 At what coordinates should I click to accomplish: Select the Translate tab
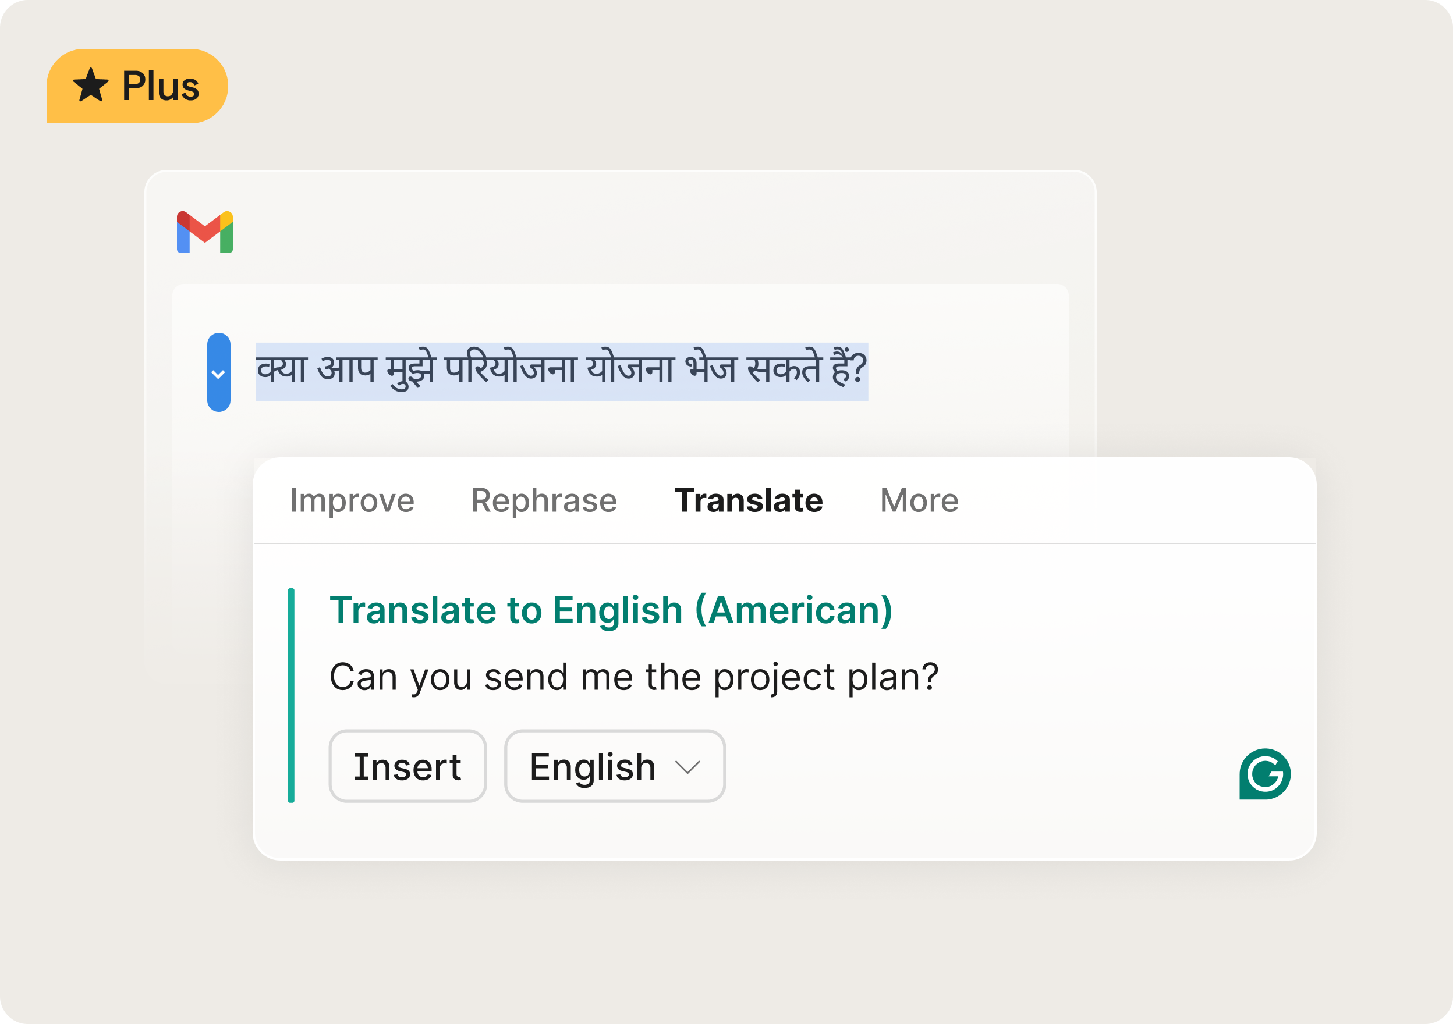point(749,500)
